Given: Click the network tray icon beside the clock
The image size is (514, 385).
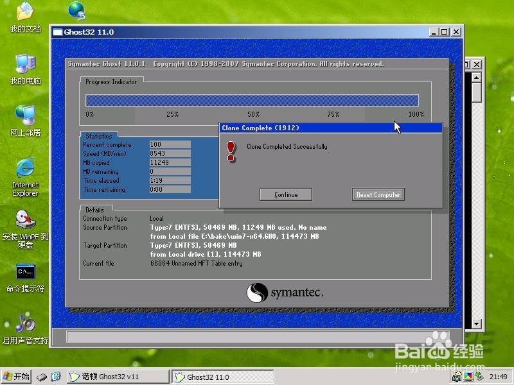Looking at the screenshot, I should tap(479, 377).
